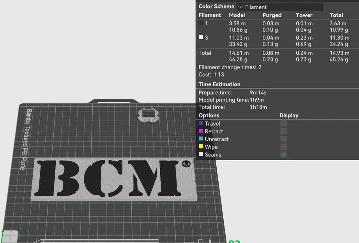Disable the Seams display checkbox

coord(283,154)
